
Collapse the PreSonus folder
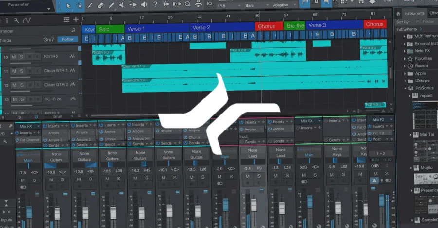click(405, 88)
